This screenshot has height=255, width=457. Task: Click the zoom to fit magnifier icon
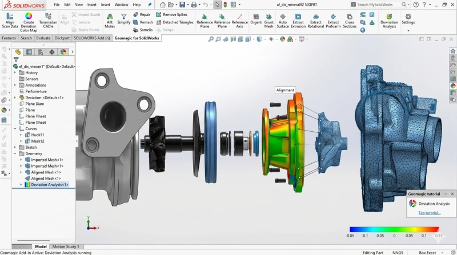pyautogui.click(x=211, y=39)
